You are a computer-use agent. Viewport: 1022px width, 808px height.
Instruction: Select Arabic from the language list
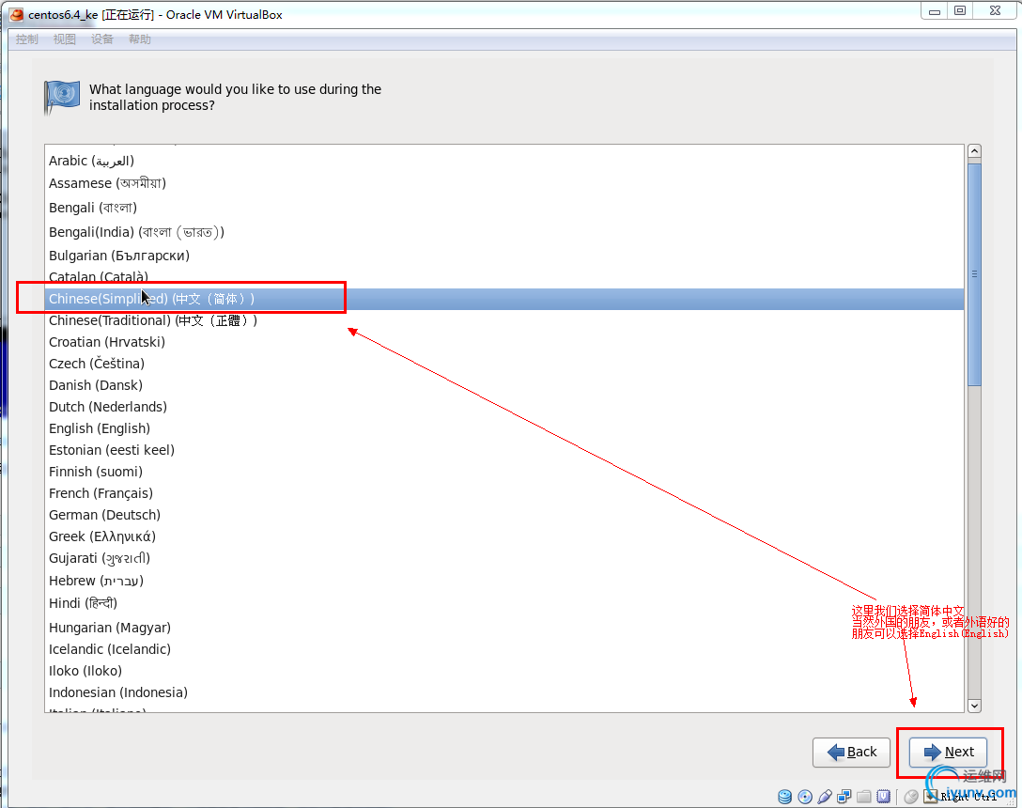click(503, 161)
